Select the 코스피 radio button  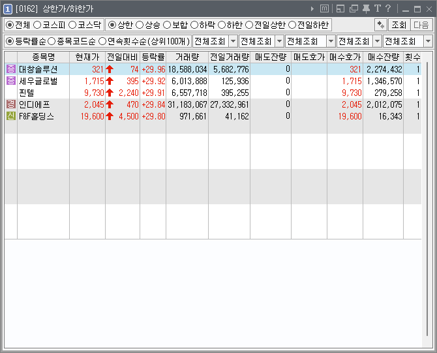tap(37, 25)
